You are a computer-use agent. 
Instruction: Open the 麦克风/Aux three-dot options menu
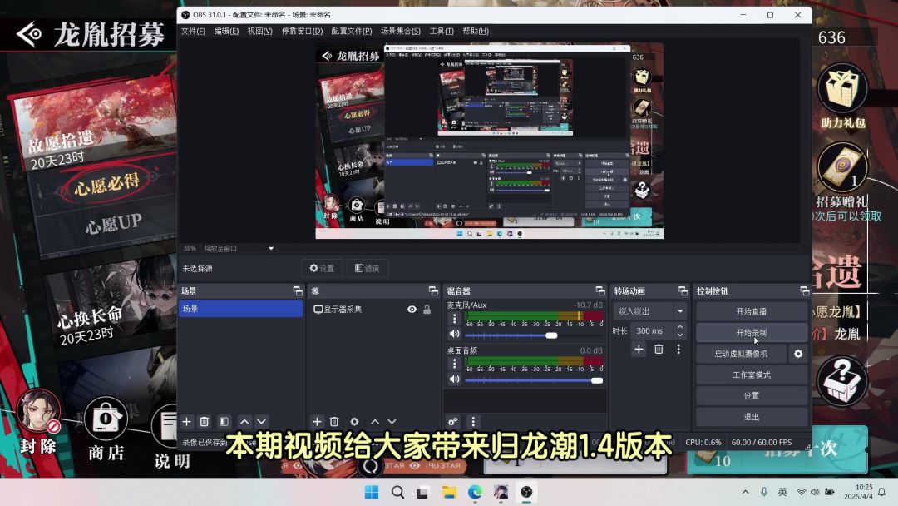pyautogui.click(x=454, y=319)
